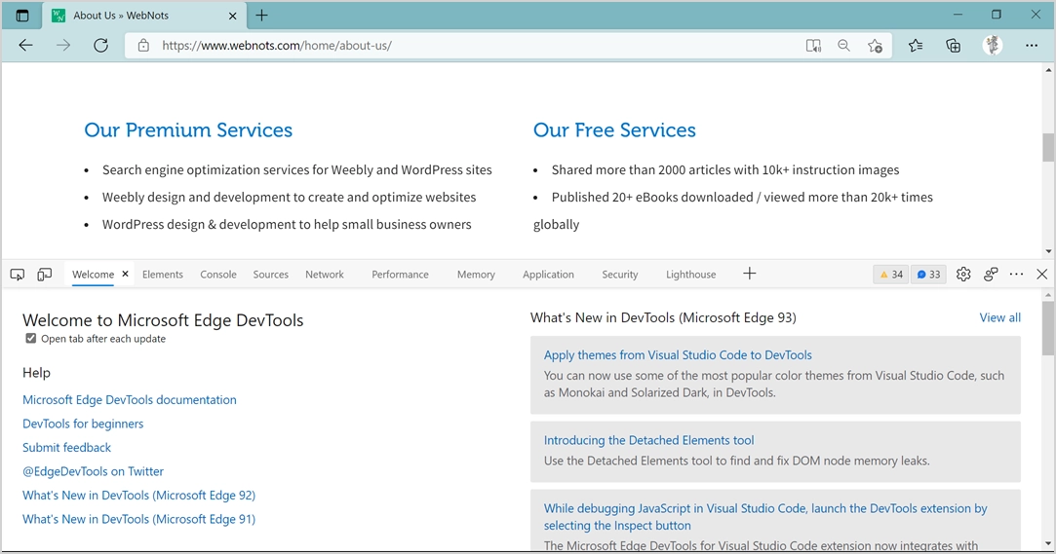
Task: Expand DevTools three-dot customize menu
Action: (x=1016, y=275)
